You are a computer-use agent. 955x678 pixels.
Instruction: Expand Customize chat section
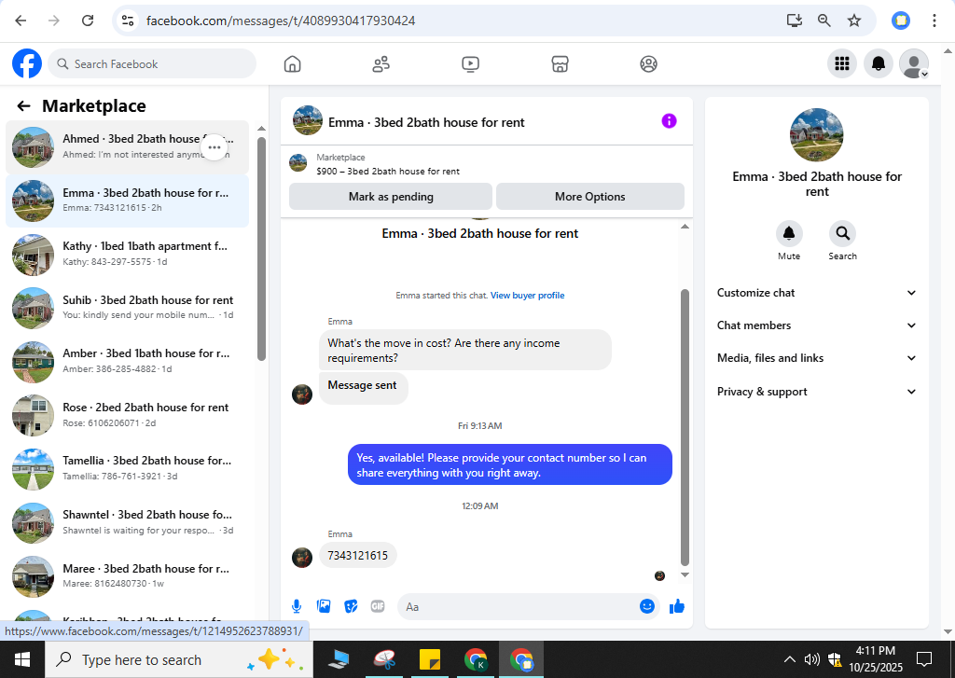click(817, 293)
